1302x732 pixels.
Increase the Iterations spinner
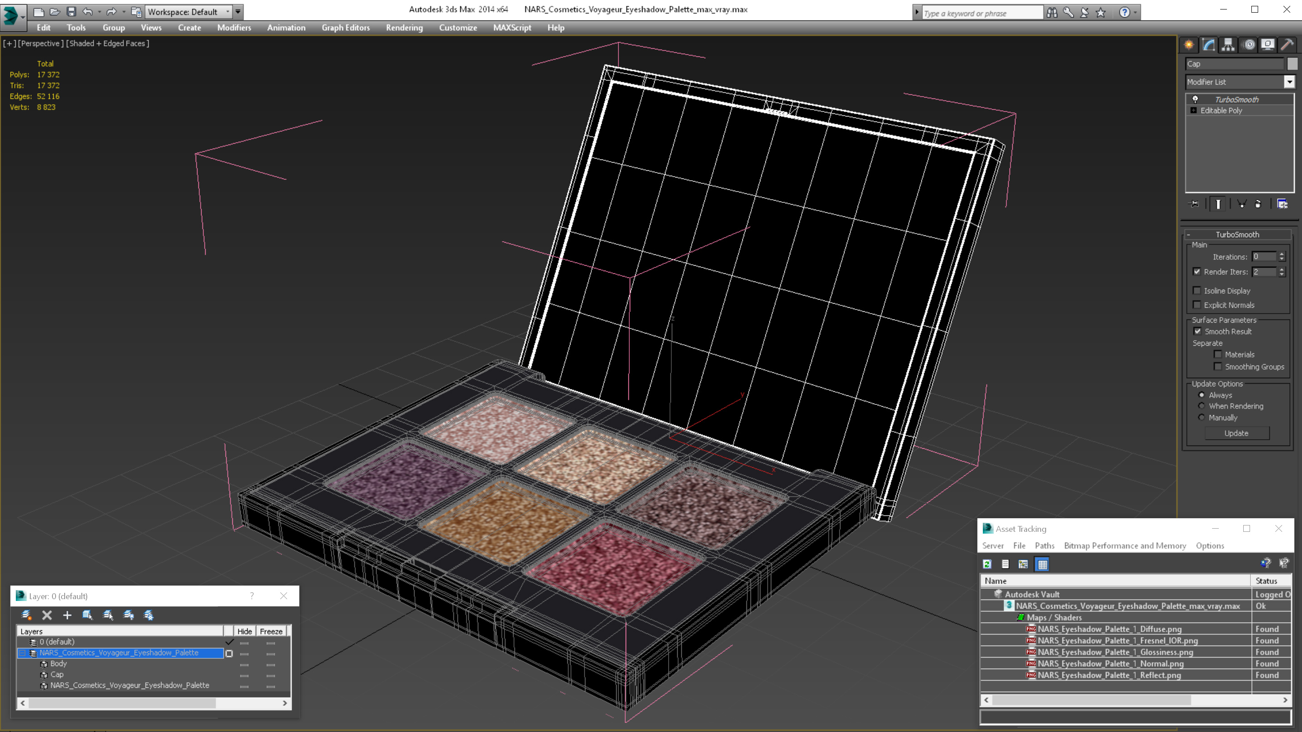[x=1282, y=254]
